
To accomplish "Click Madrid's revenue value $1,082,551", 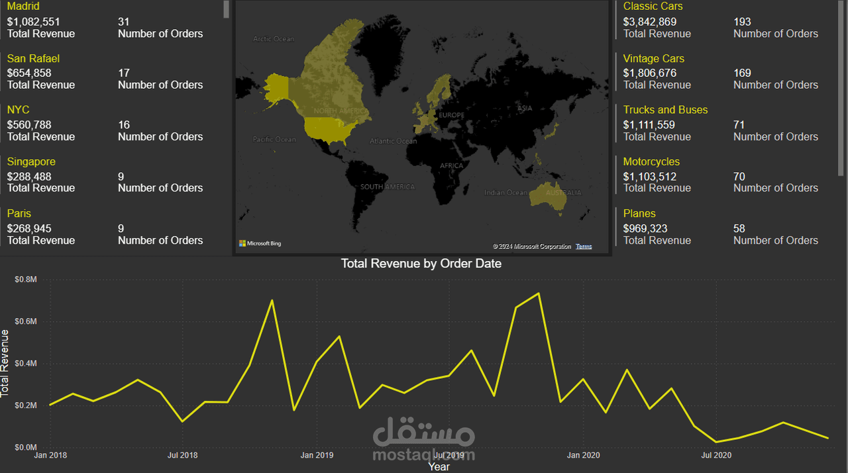I will click(x=34, y=21).
